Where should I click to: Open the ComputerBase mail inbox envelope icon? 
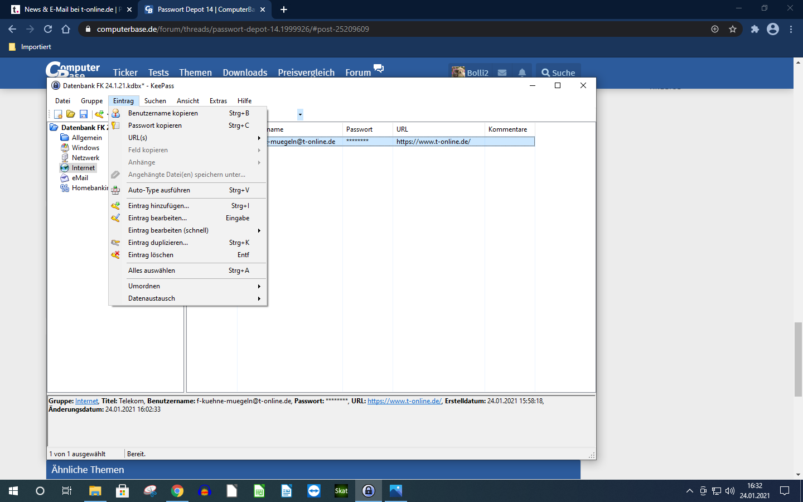[502, 73]
